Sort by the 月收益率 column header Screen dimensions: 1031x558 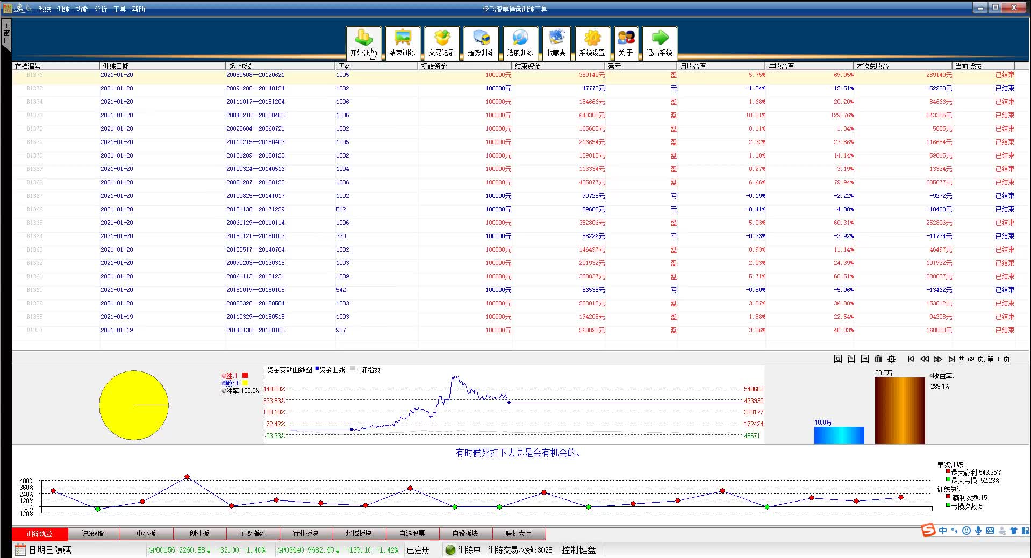point(721,66)
